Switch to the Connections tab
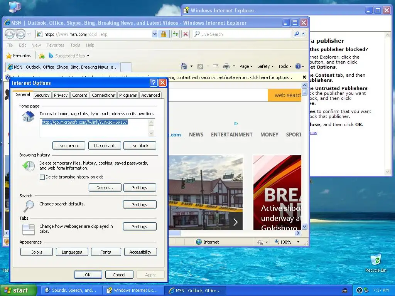This screenshot has width=395, height=296. [103, 95]
